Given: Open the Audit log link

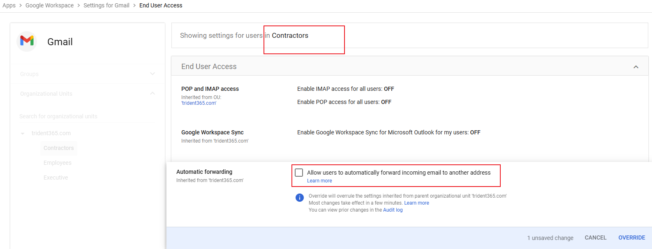Looking at the screenshot, I should pyautogui.click(x=393, y=210).
